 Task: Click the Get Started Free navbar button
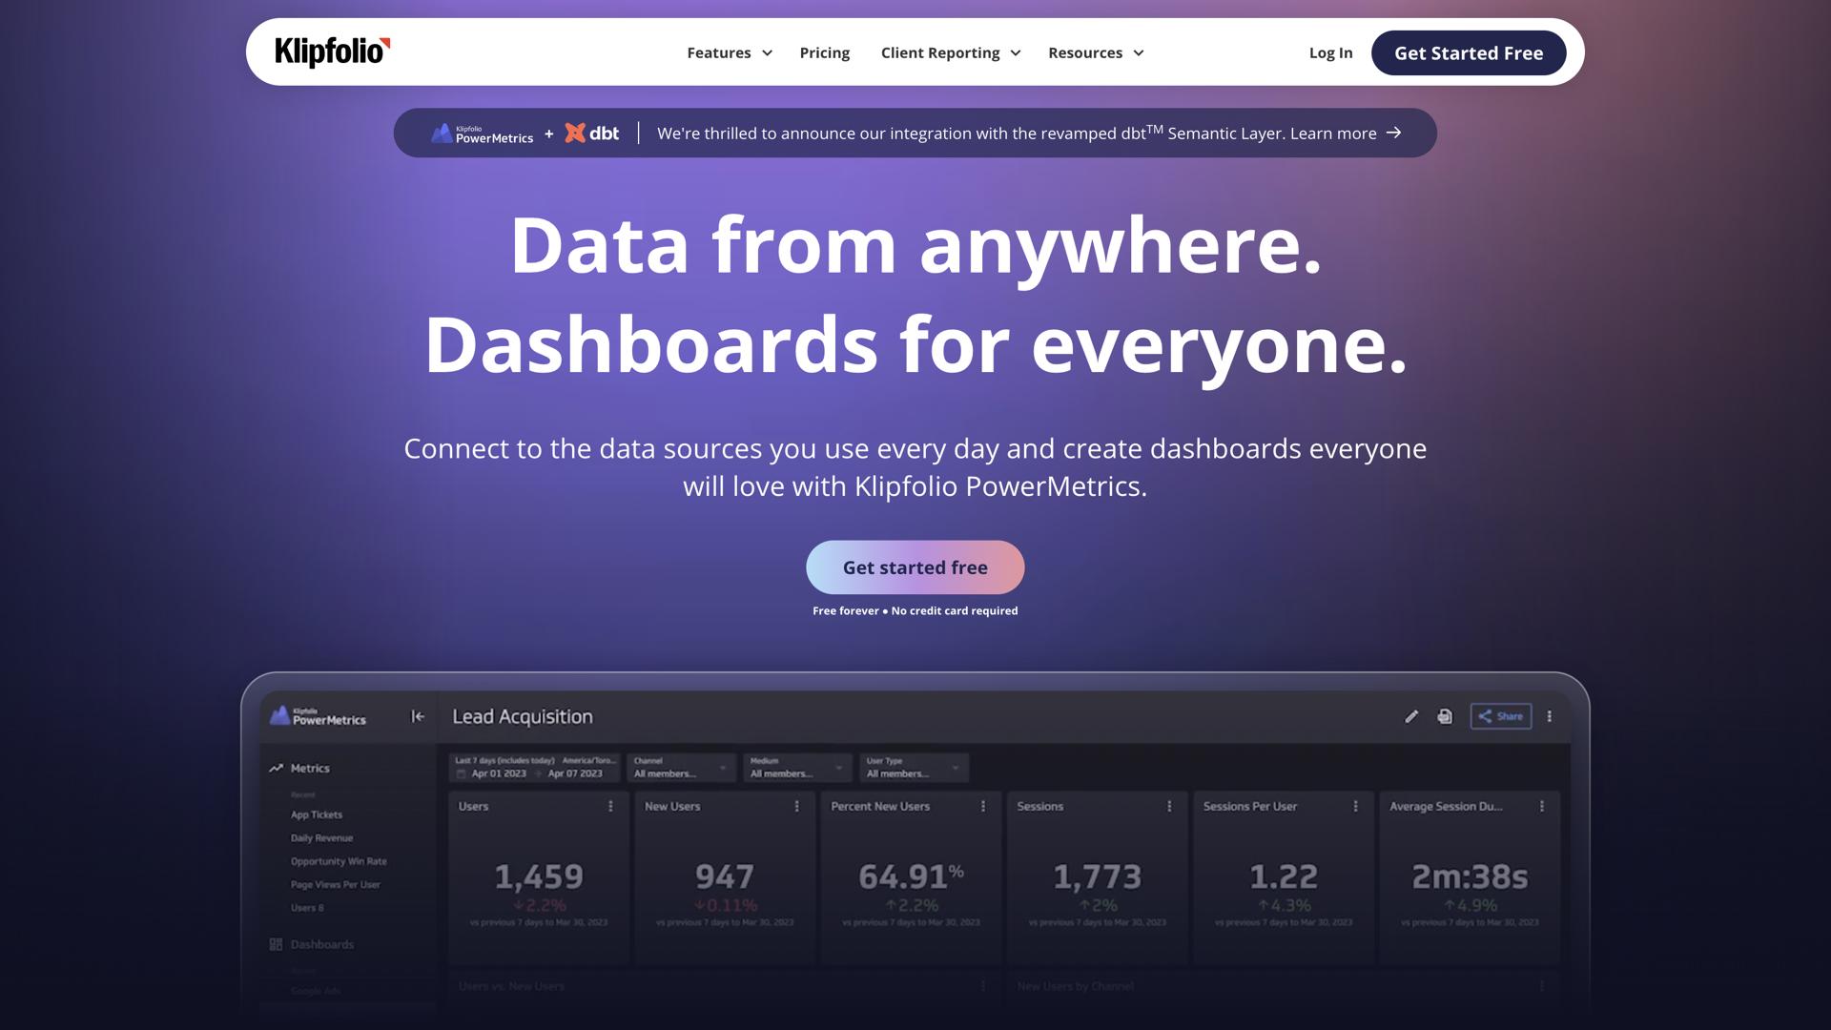(x=1468, y=52)
